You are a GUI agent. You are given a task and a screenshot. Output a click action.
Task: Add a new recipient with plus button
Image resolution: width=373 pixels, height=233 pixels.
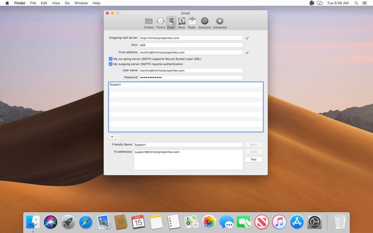(x=112, y=137)
